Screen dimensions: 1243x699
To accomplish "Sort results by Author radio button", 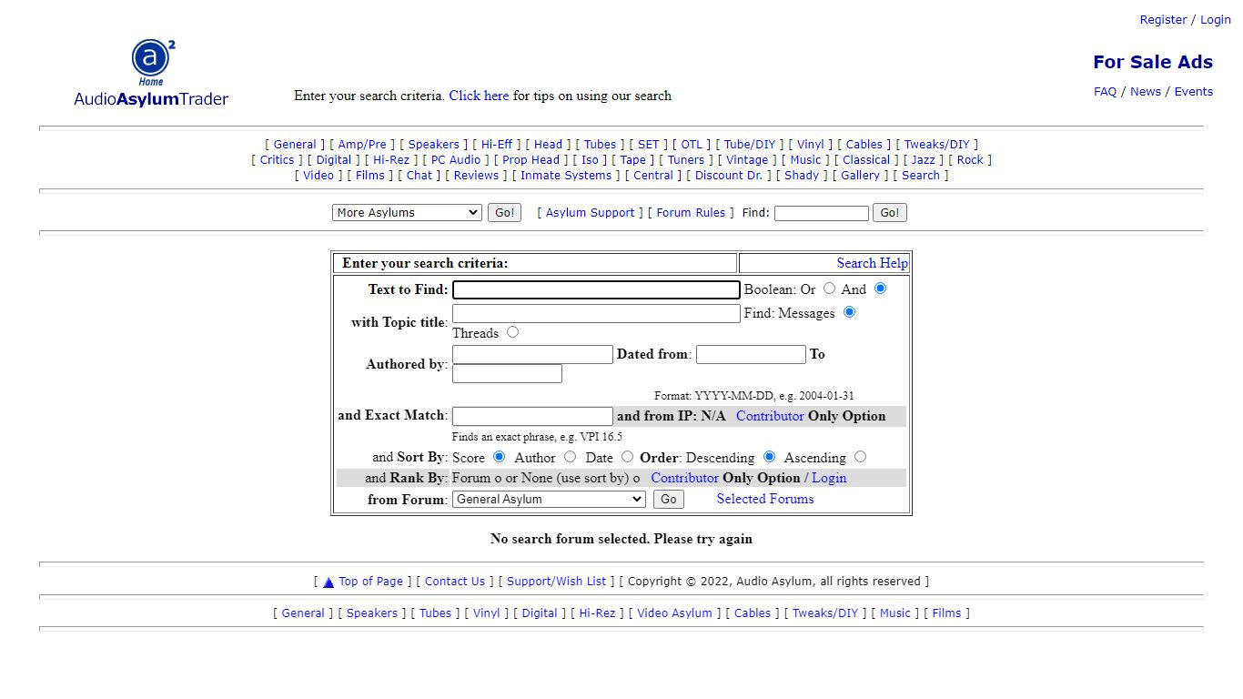I will click(x=570, y=457).
